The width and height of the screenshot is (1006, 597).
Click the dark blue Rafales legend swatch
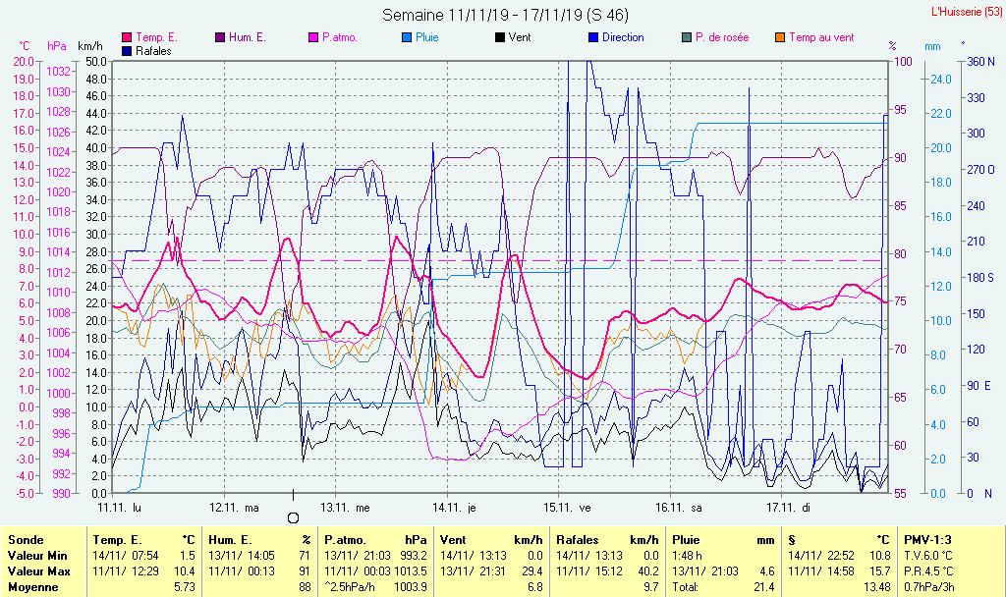127,51
